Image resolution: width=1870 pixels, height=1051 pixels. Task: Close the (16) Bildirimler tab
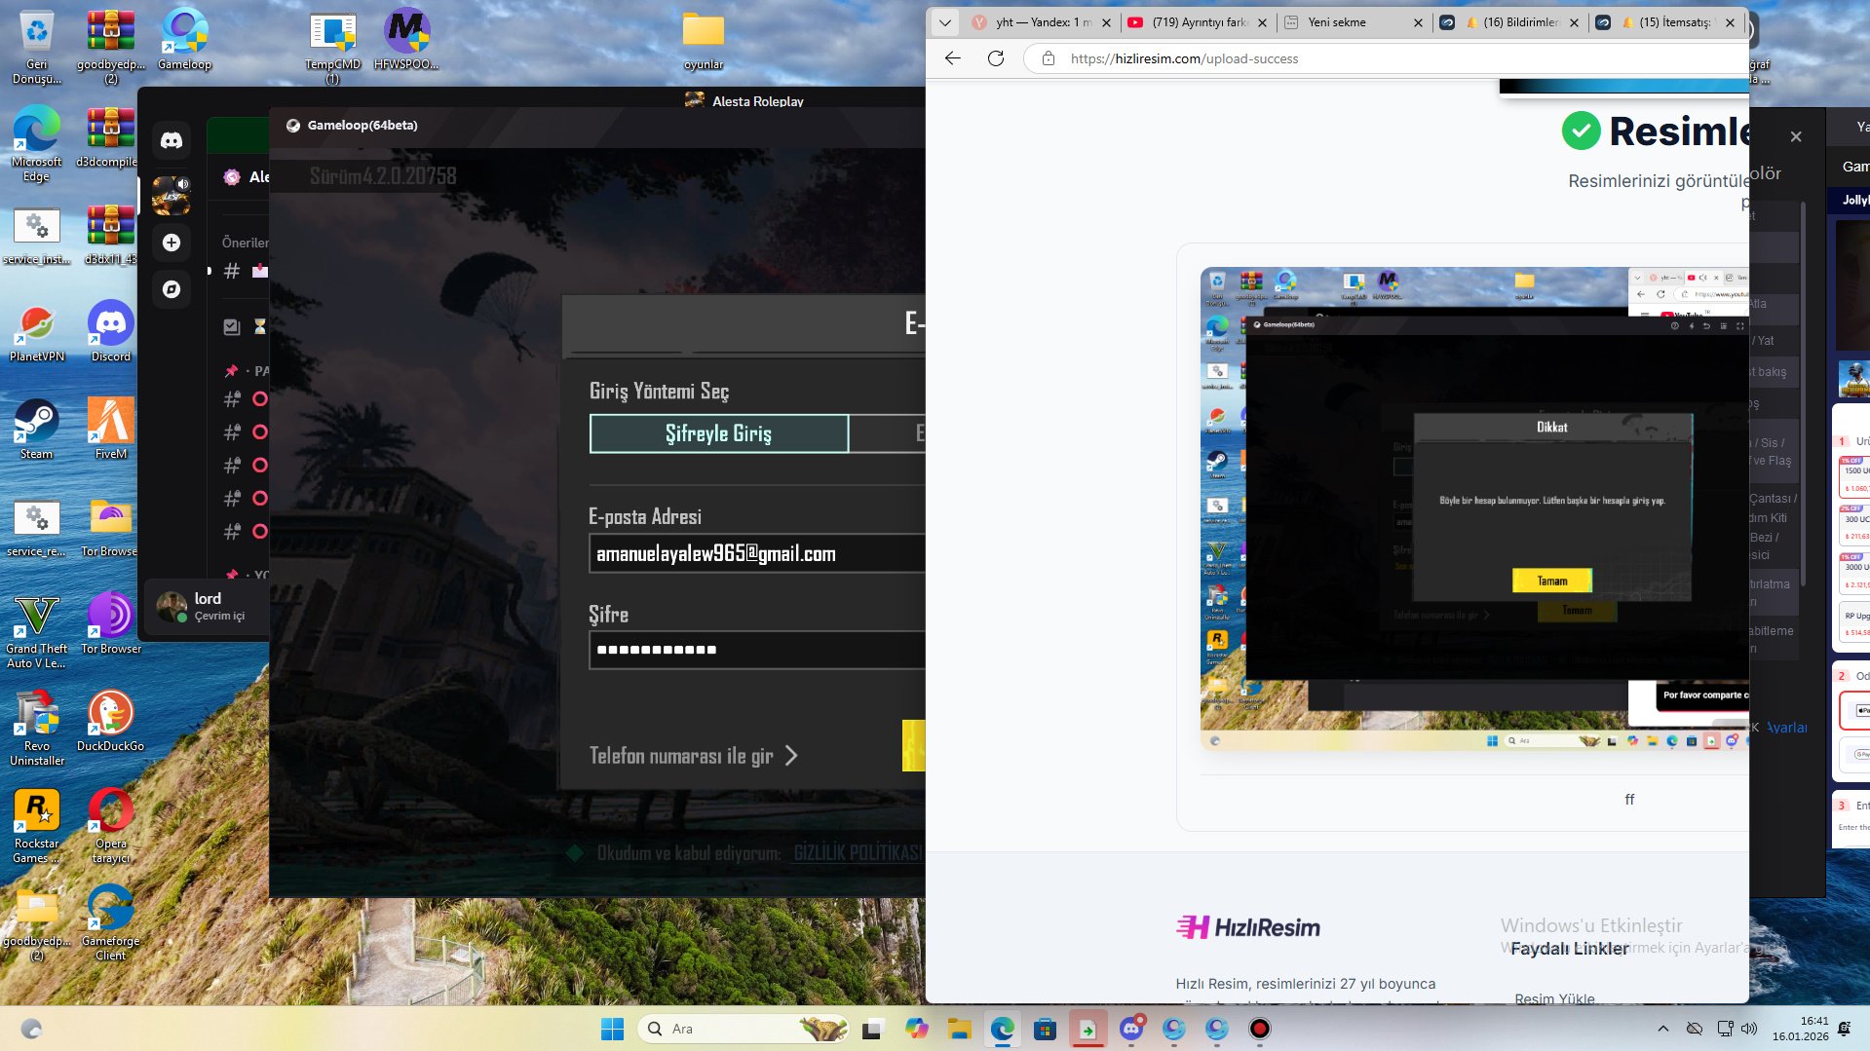[x=1574, y=22]
